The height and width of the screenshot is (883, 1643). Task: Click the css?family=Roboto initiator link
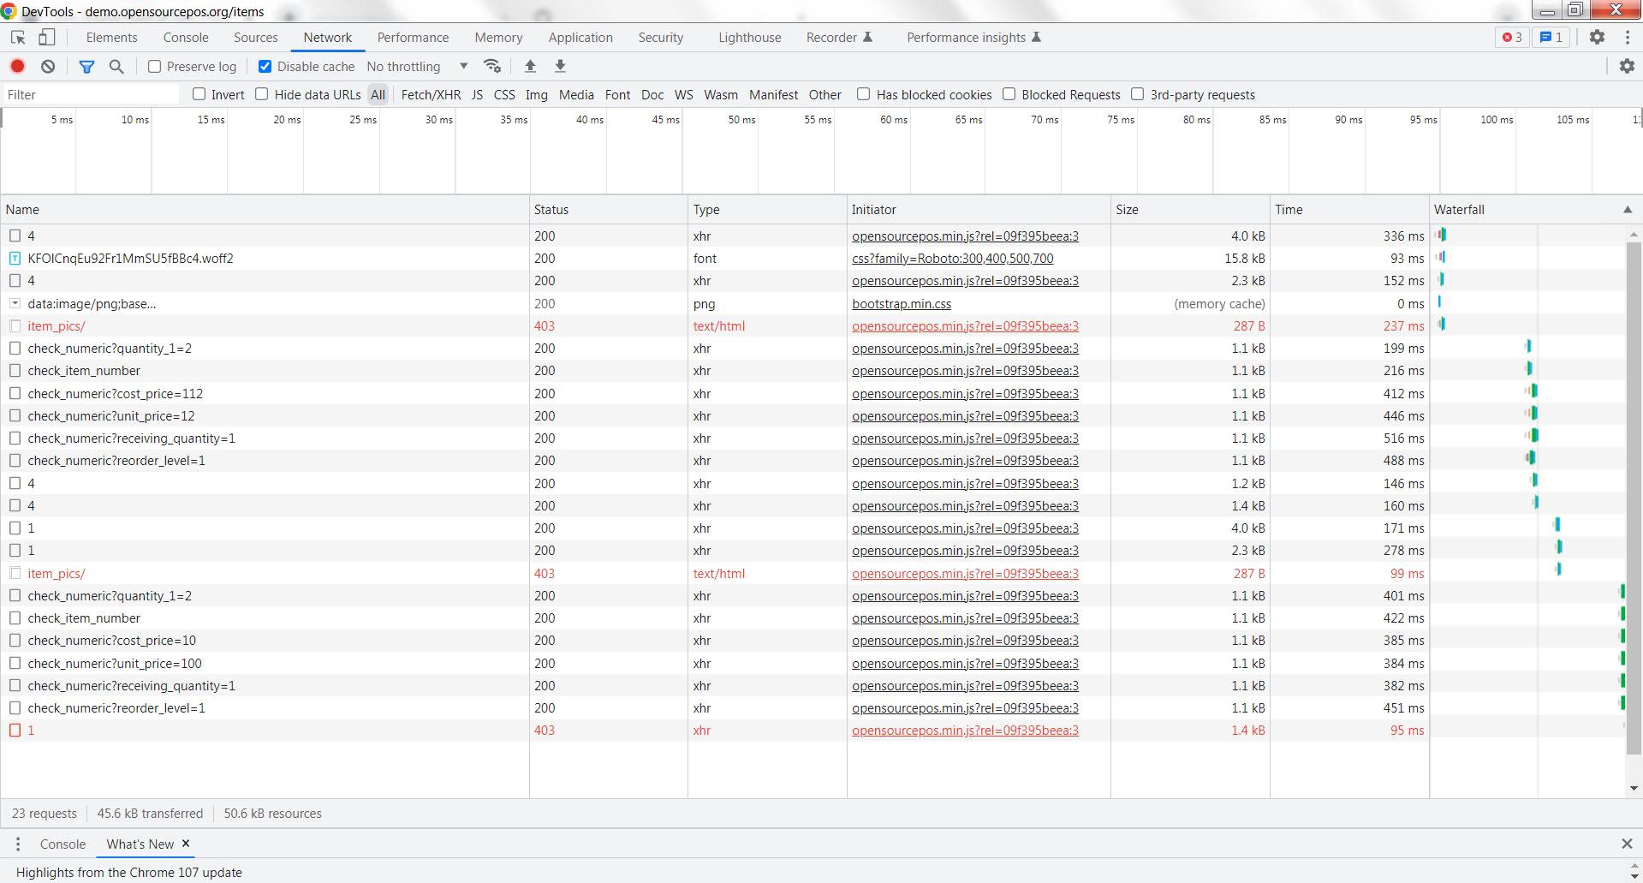click(x=952, y=258)
